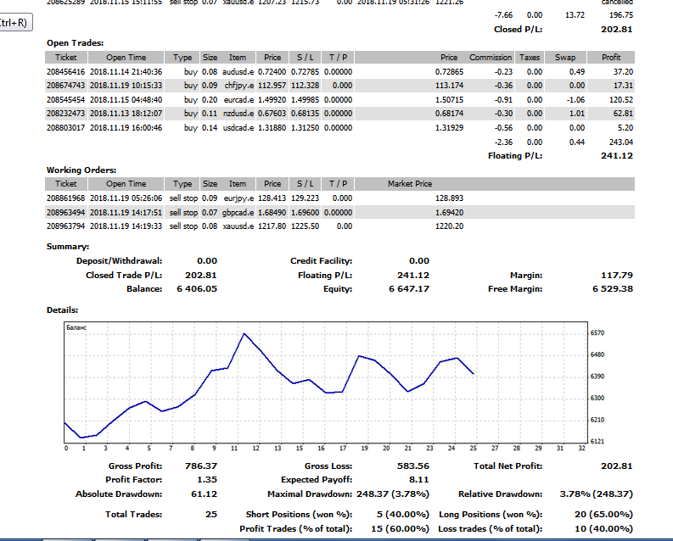Click the usdcad.e item cell

pyautogui.click(x=238, y=128)
